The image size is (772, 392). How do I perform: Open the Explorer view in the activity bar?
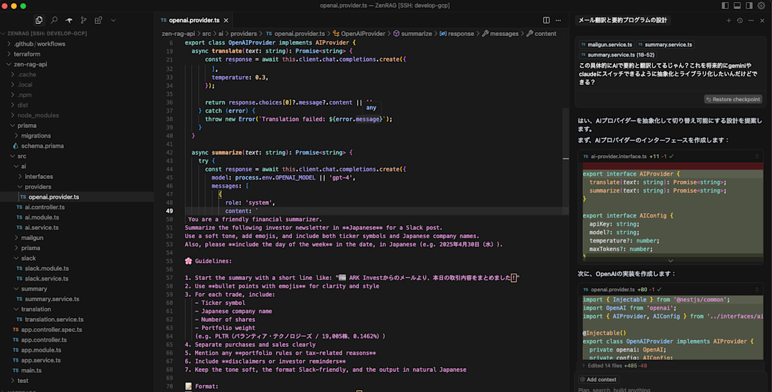(39, 21)
